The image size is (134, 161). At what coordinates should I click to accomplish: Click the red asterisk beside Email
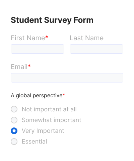(29, 66)
